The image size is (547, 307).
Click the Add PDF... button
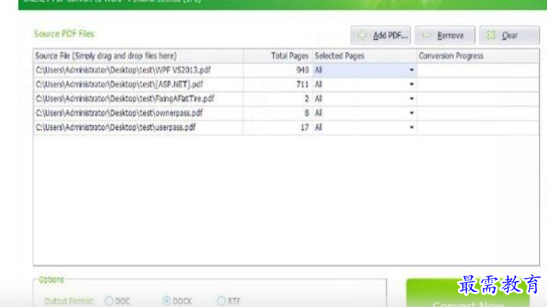pos(380,35)
